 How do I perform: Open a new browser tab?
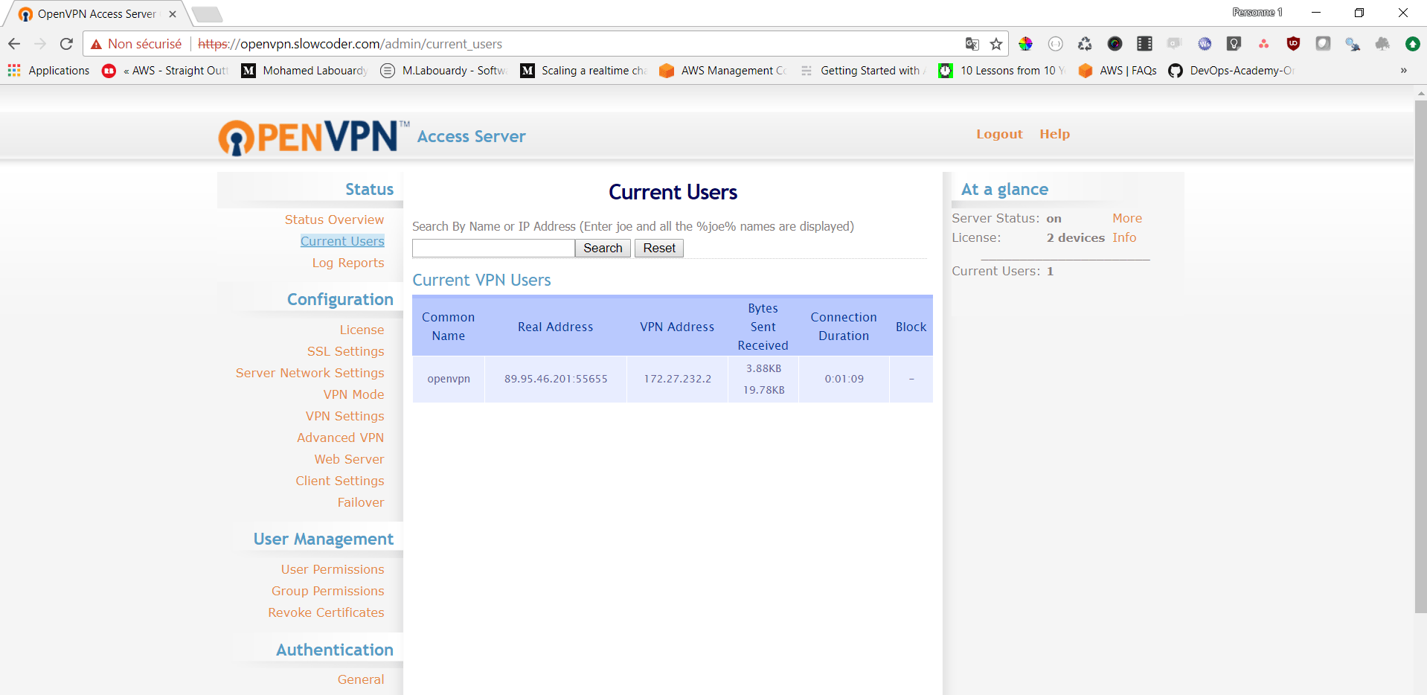point(207,14)
